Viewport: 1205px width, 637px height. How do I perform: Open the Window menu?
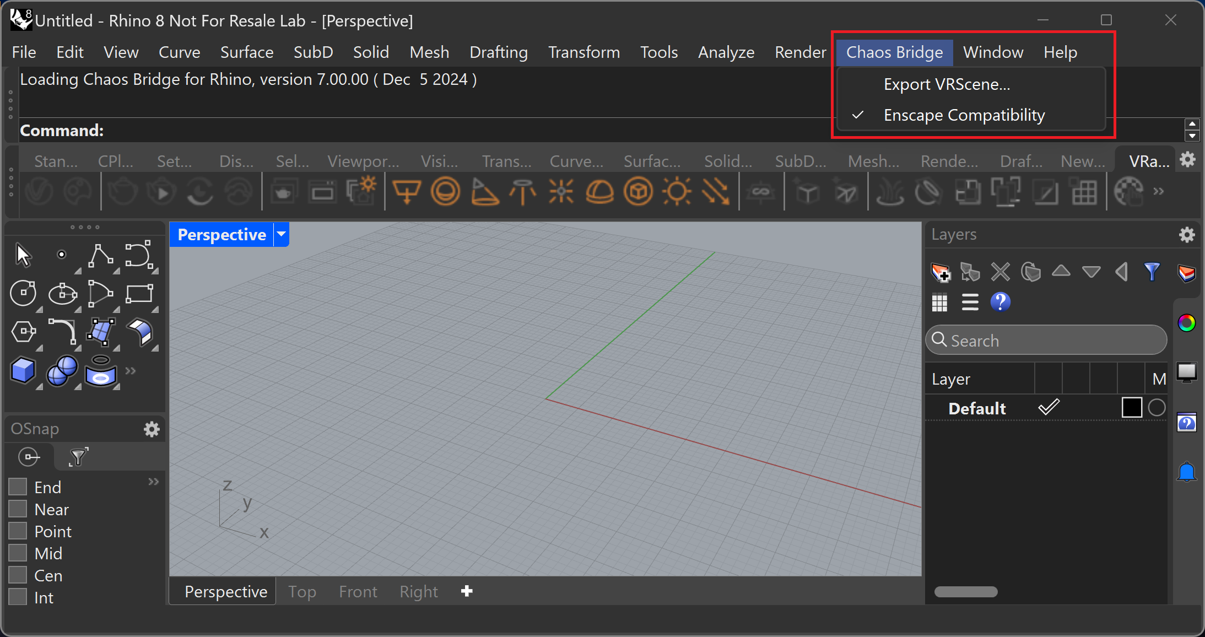click(x=993, y=52)
